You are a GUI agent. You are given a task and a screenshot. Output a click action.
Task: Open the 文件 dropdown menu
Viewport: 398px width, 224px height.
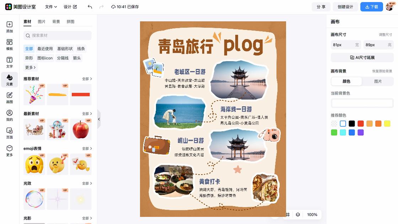(51, 7)
